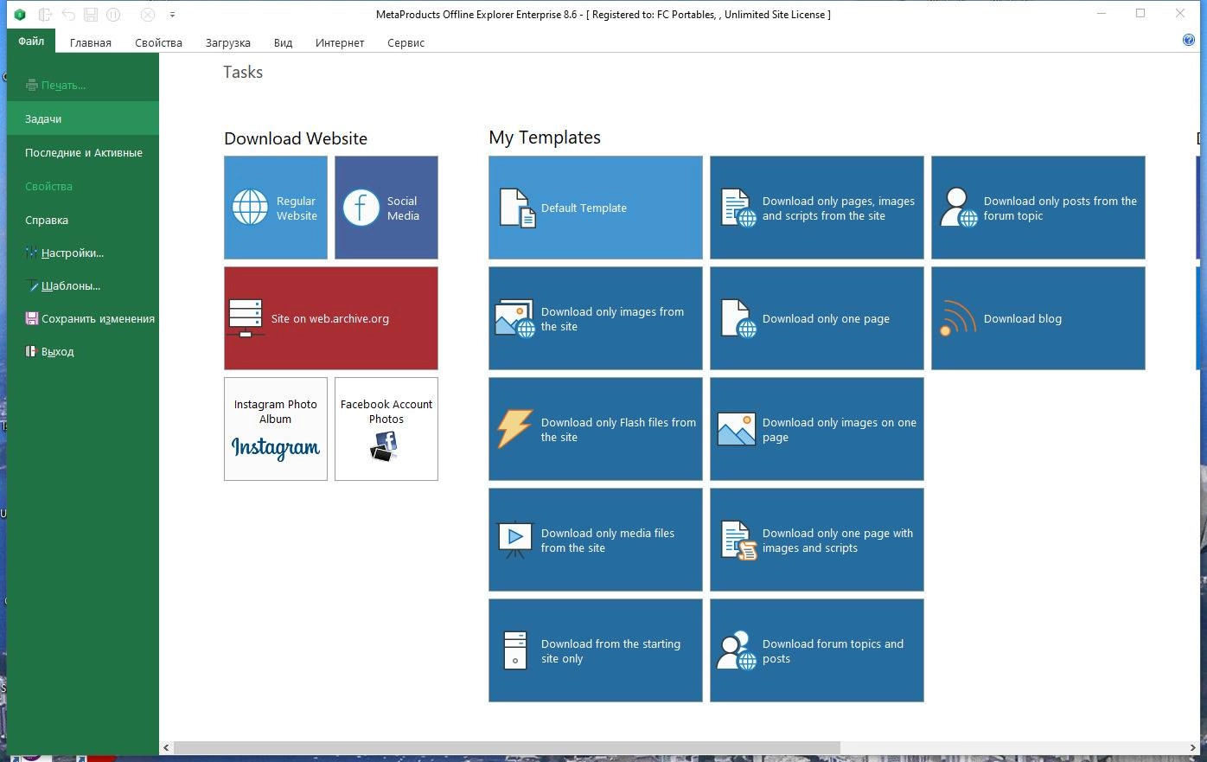
Task: Click the sidebar Свойства entry
Action: 83,186
